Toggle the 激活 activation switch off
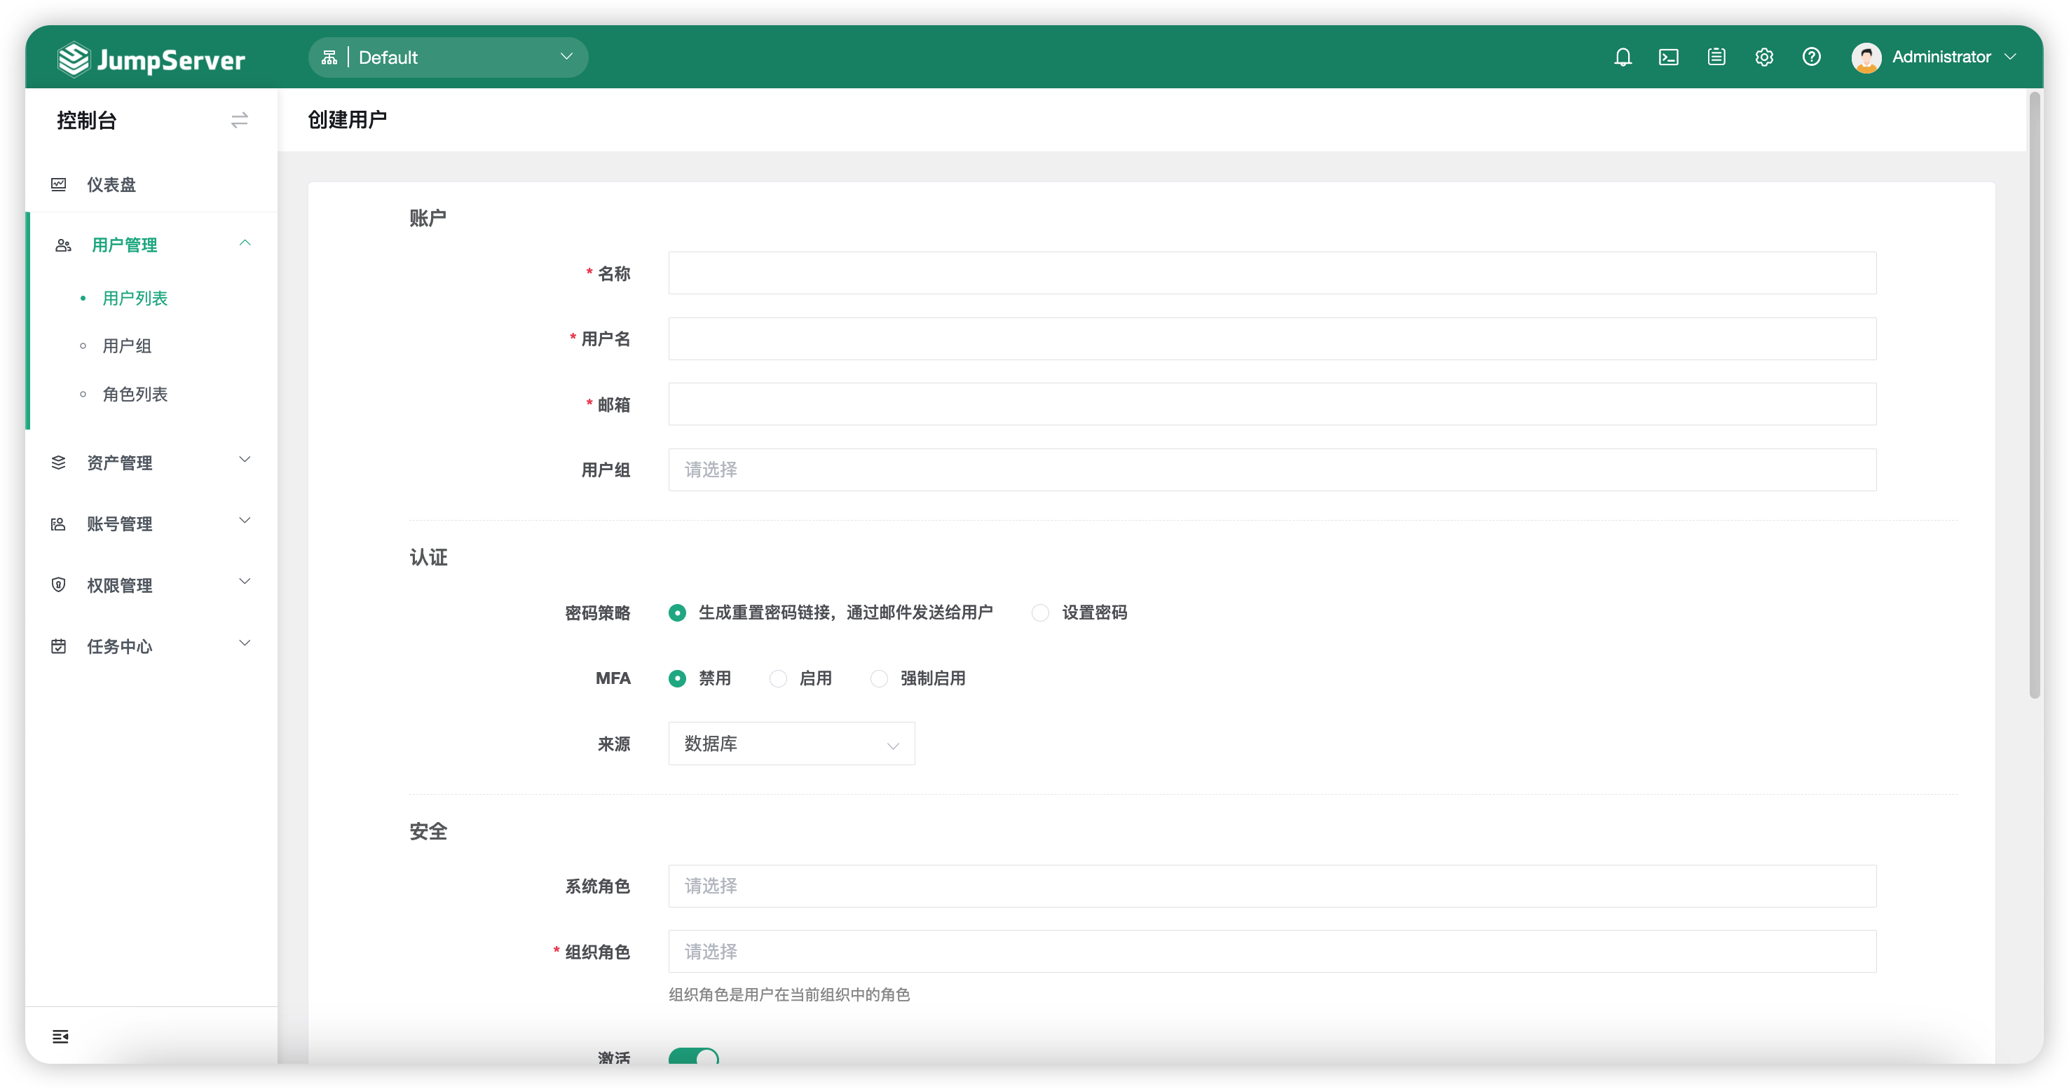2069x1089 pixels. (x=693, y=1058)
